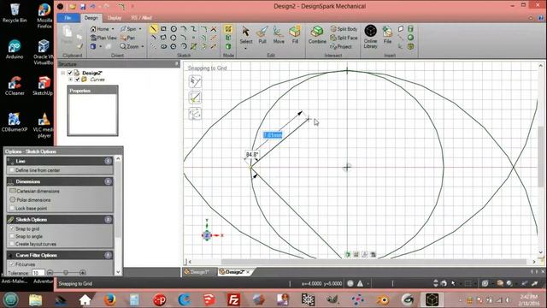This screenshot has height=308, width=547.
Task: Select Cartesian dimensions option
Action: [x=34, y=191]
